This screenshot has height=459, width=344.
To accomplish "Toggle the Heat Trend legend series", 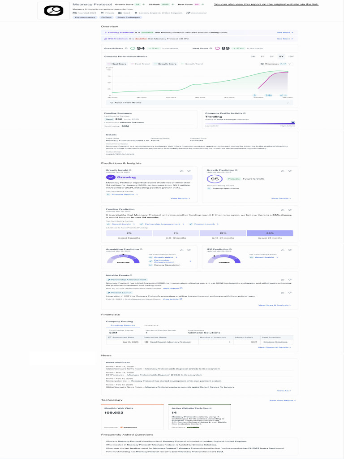I will [140, 64].
